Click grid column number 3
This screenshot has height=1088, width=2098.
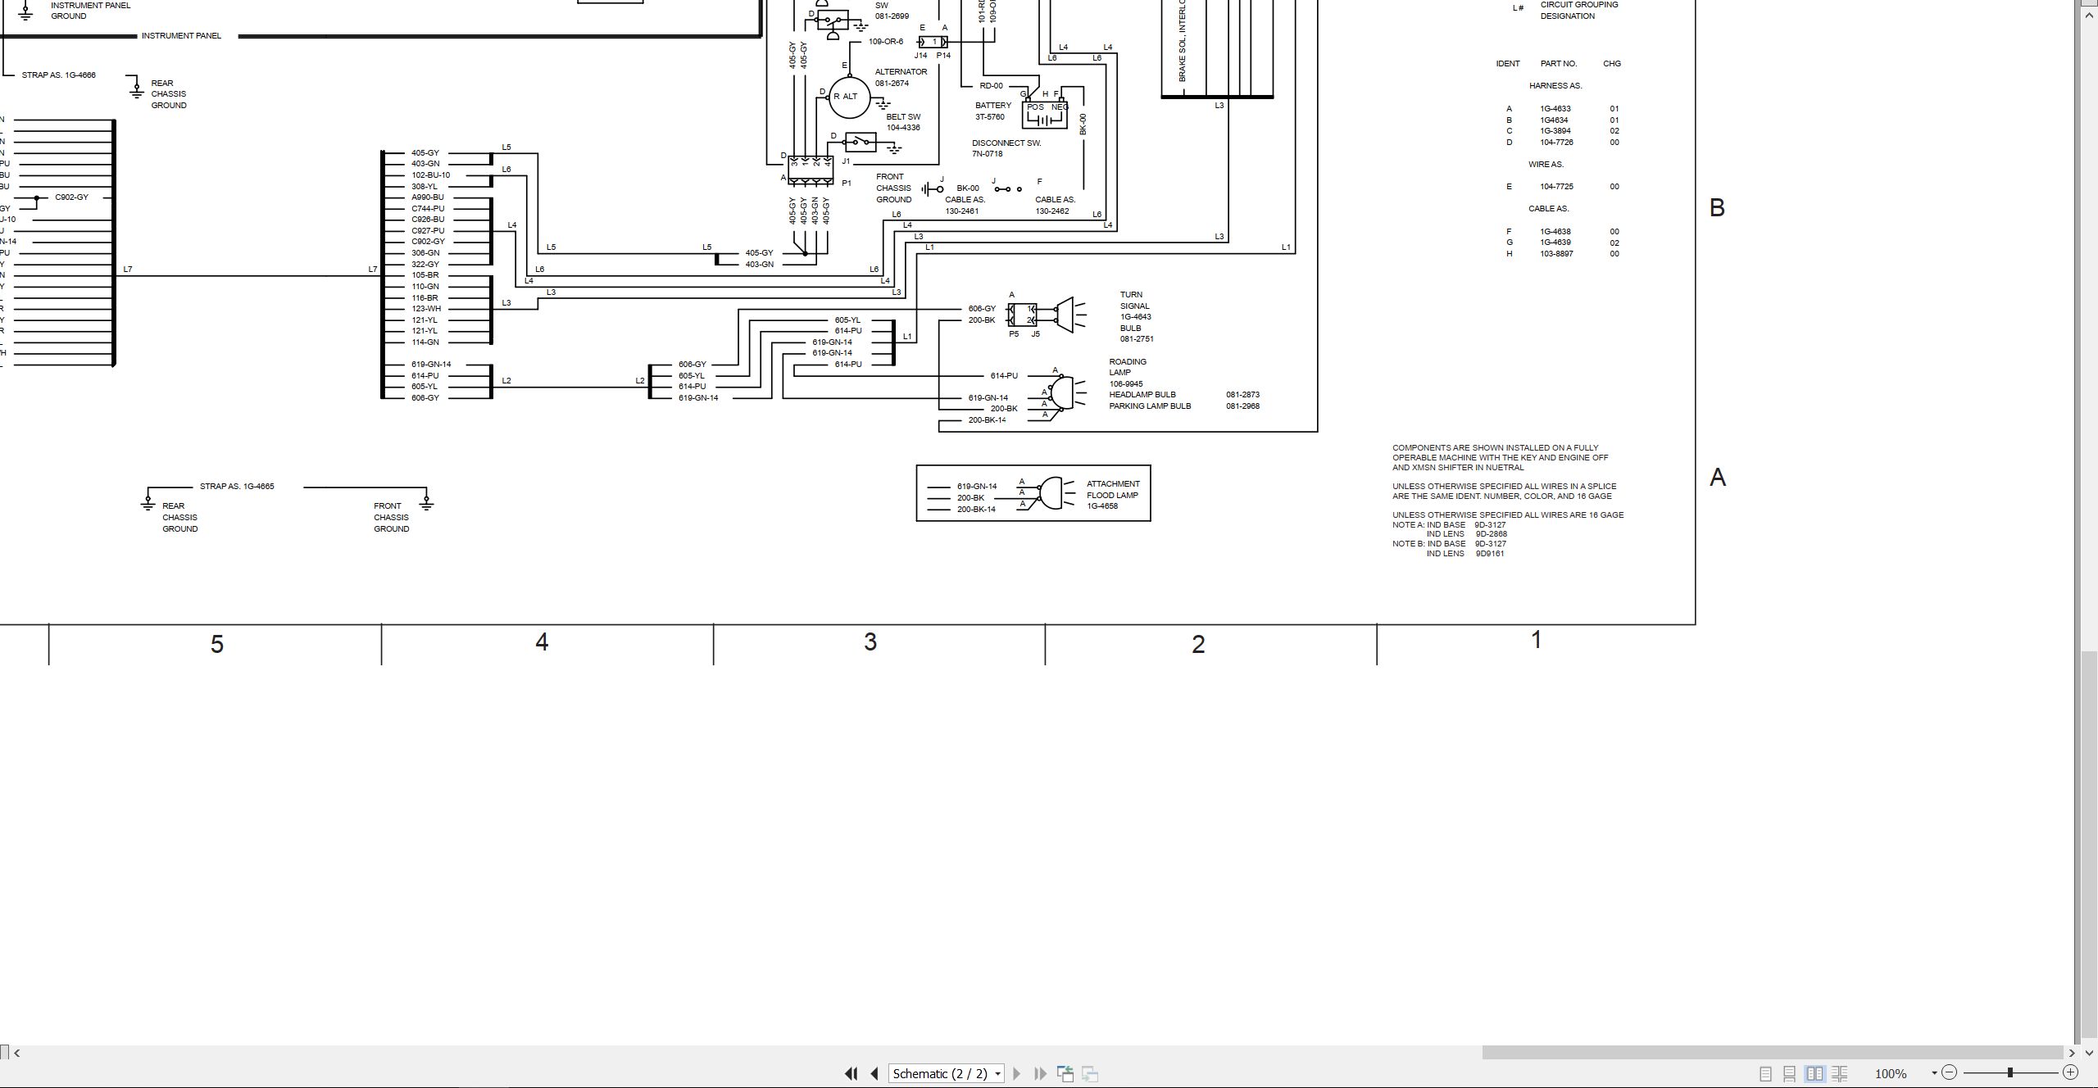point(870,641)
